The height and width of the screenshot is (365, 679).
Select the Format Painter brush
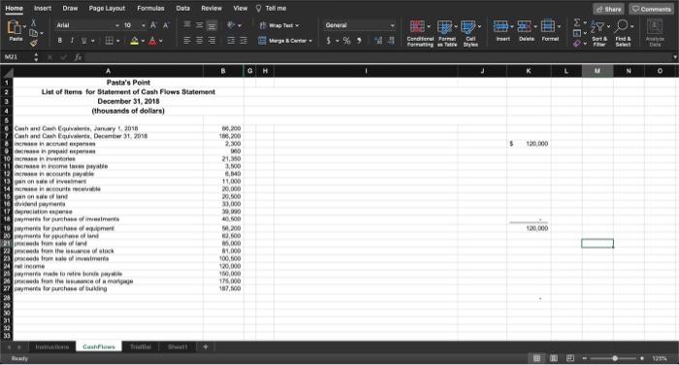[33, 43]
